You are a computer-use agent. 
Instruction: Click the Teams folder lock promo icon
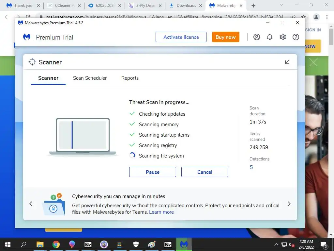tap(54, 205)
